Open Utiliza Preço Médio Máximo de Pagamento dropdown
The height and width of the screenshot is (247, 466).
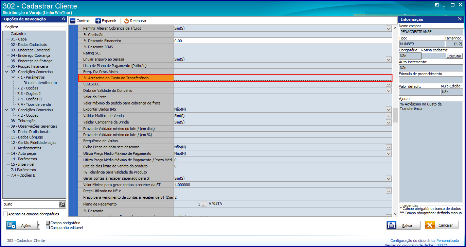tap(389, 154)
